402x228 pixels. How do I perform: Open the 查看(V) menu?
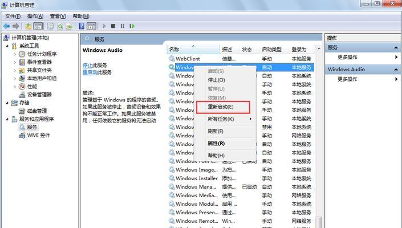click(x=58, y=16)
